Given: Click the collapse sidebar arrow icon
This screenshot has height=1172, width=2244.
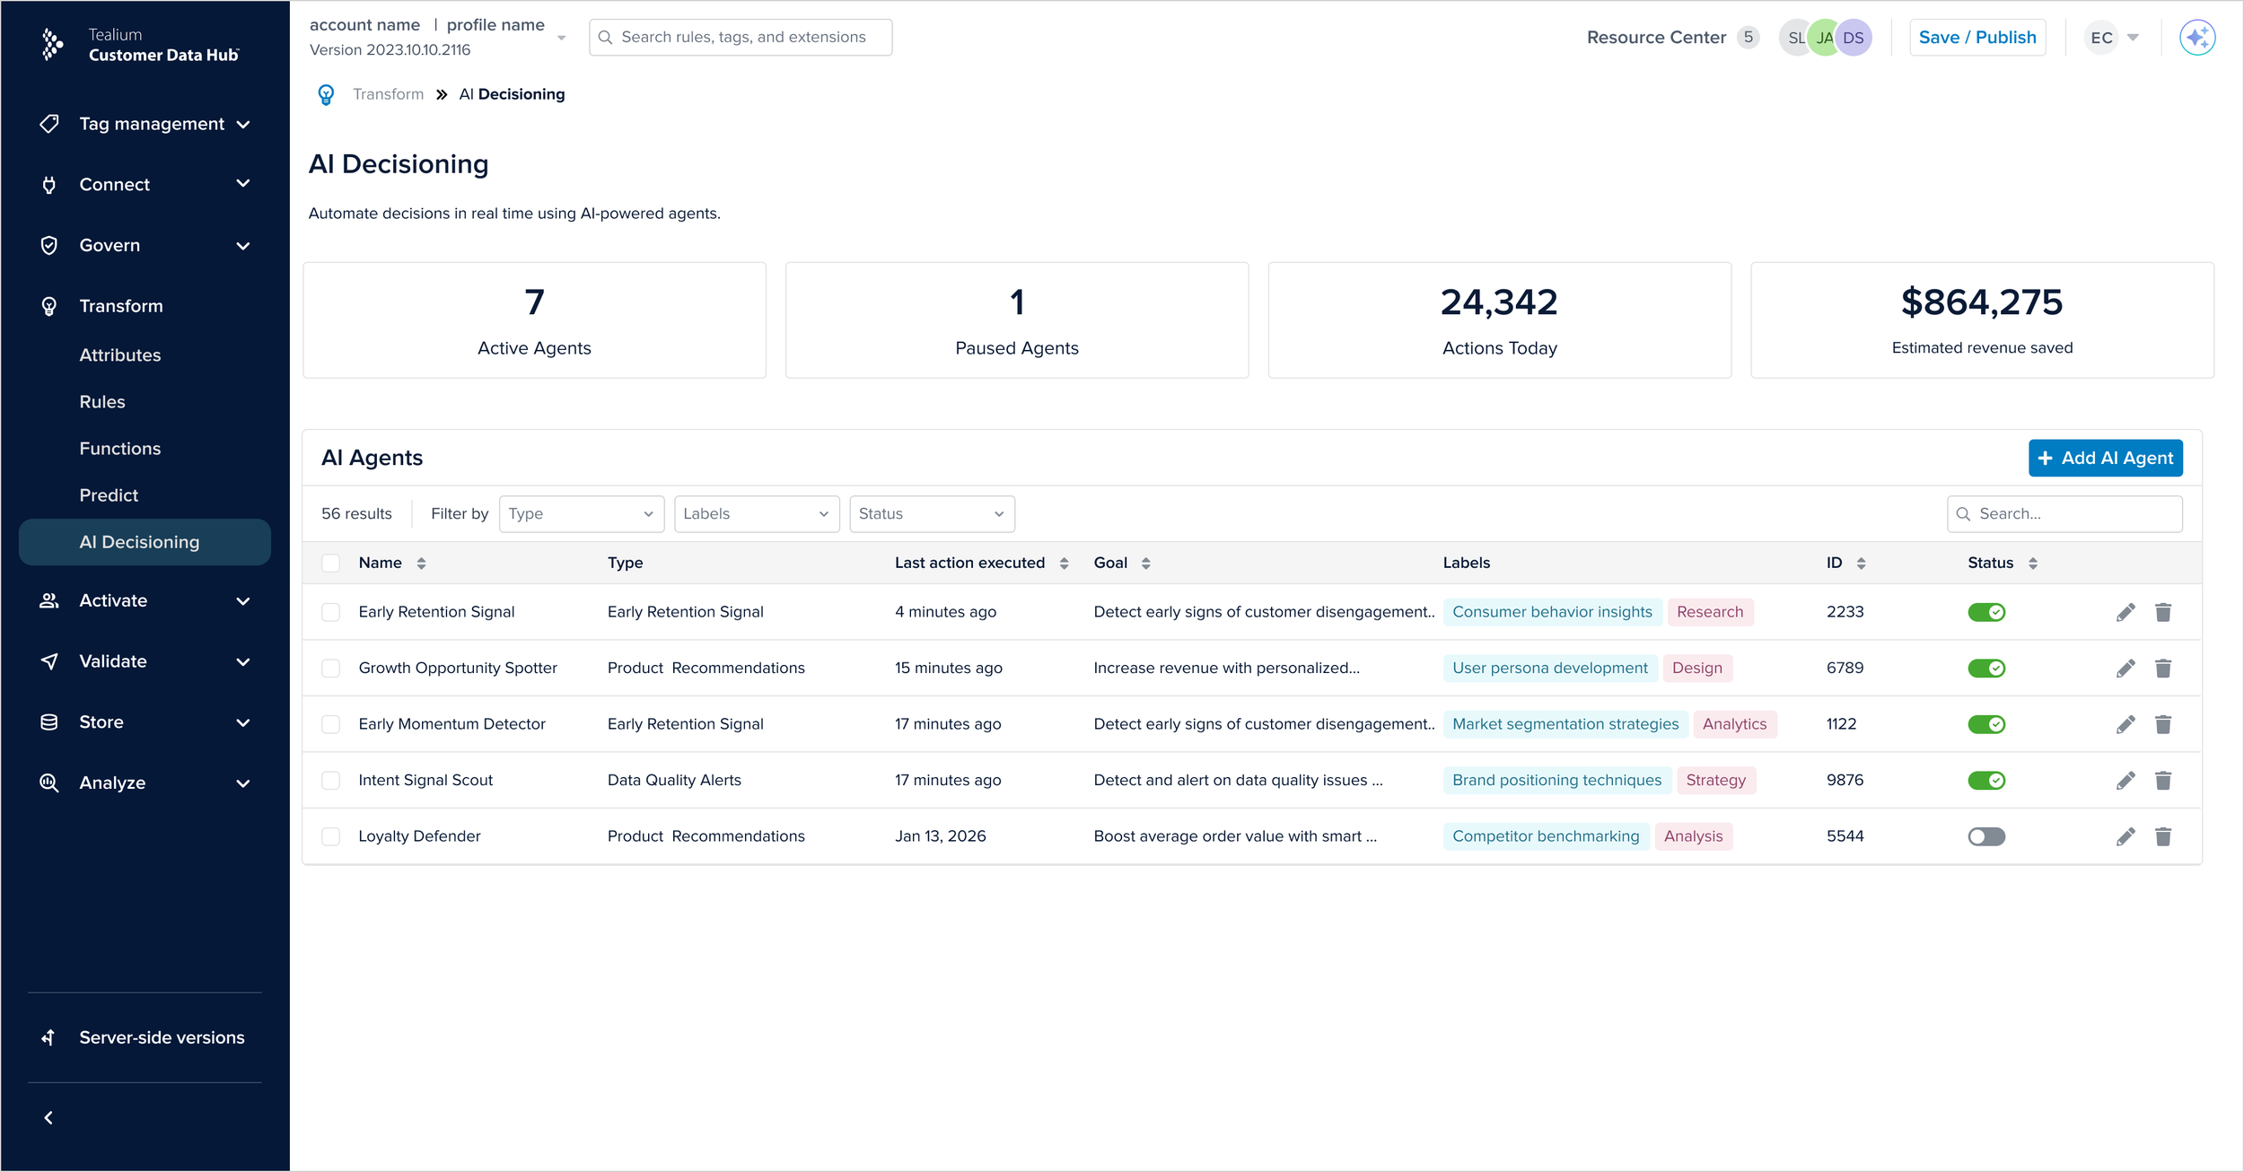Looking at the screenshot, I should pos(48,1117).
